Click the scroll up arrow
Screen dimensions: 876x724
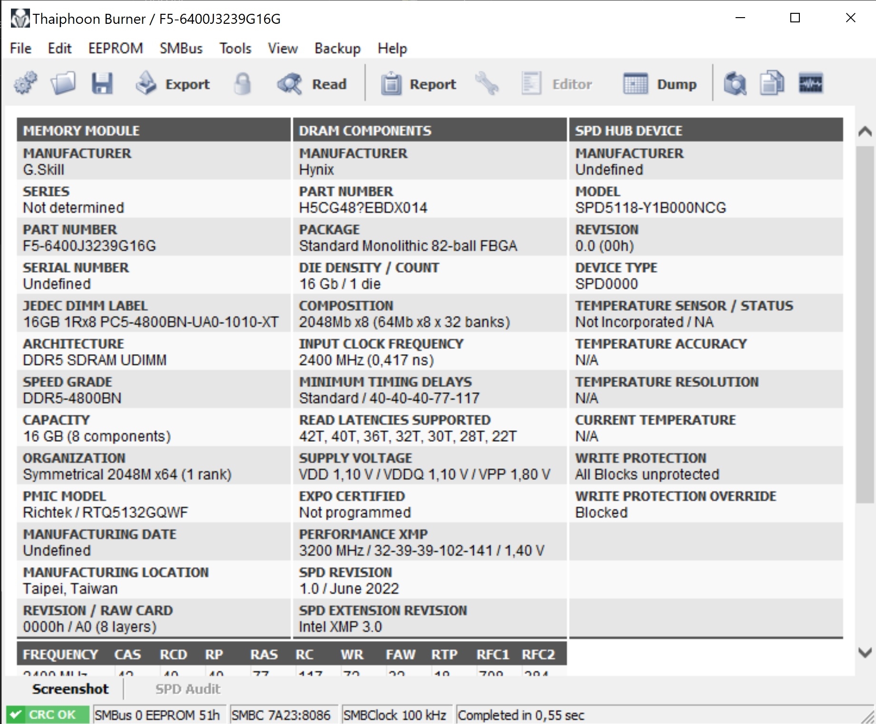click(x=865, y=132)
